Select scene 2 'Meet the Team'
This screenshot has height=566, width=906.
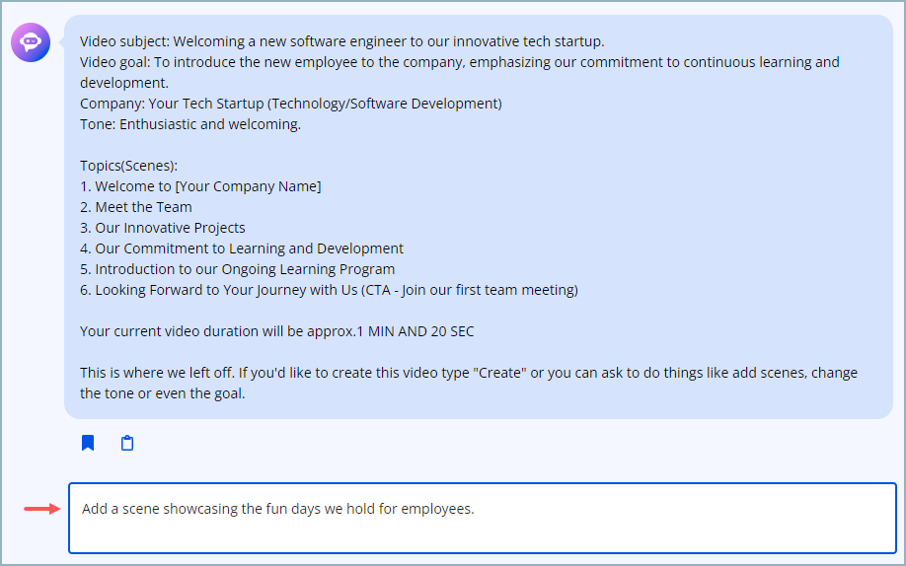coord(136,207)
